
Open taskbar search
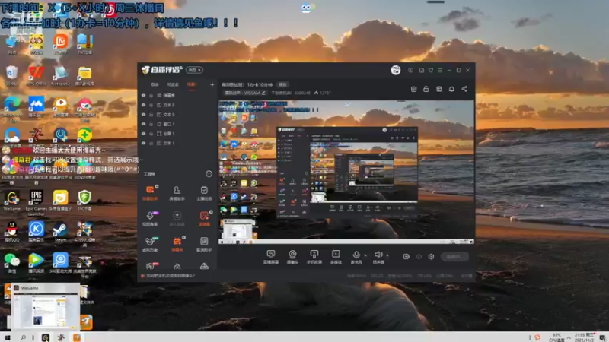[x=23, y=337]
